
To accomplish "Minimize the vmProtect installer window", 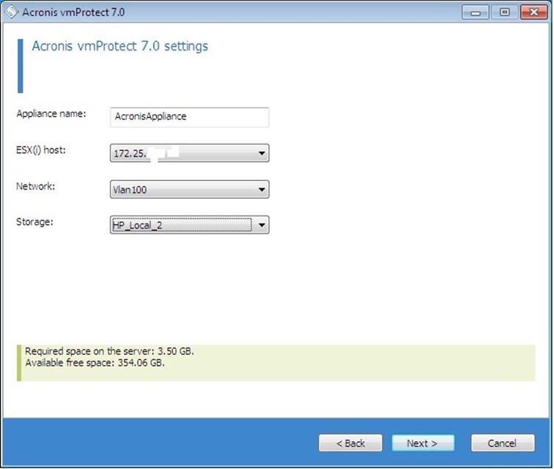I will pyautogui.click(x=476, y=12).
